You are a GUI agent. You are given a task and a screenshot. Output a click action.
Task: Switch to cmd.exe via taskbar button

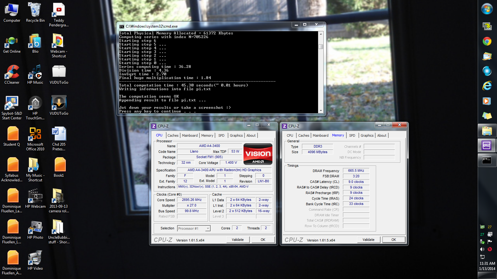coord(487,160)
